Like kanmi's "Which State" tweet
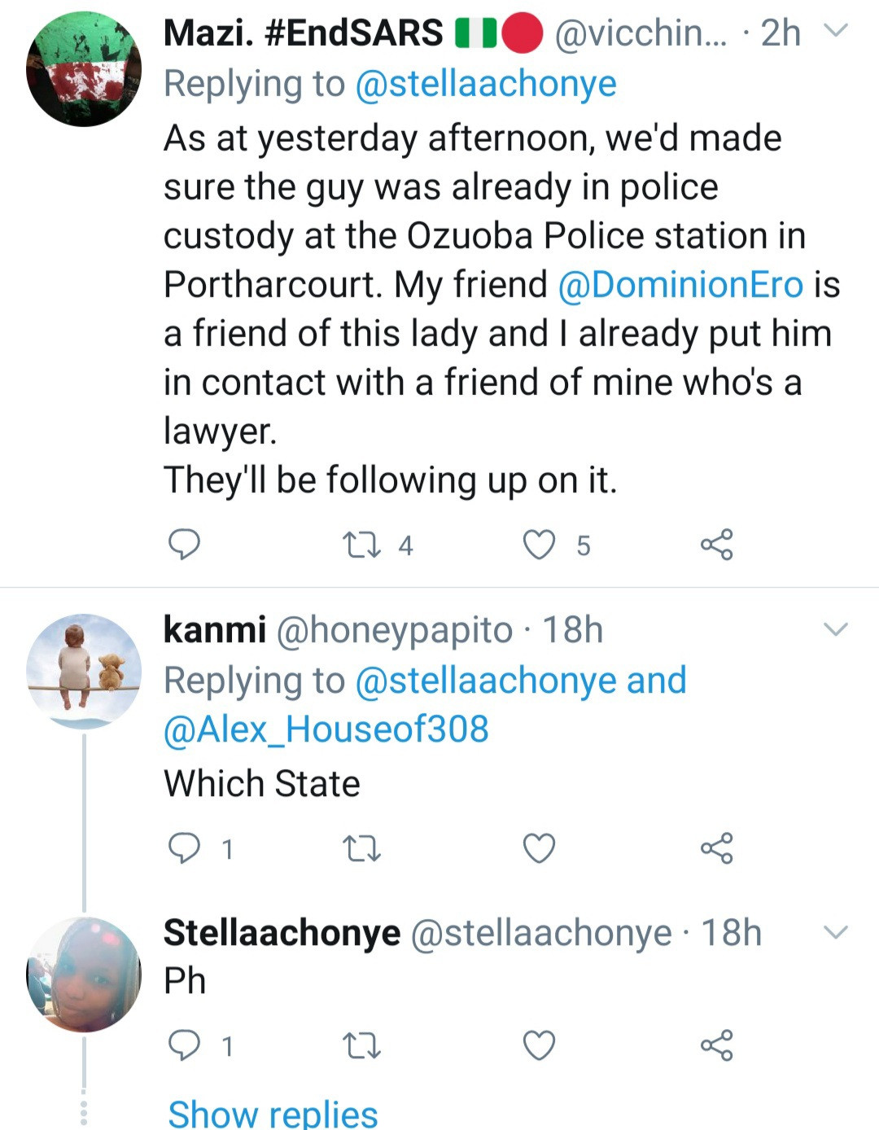The image size is (879, 1130). [x=539, y=848]
